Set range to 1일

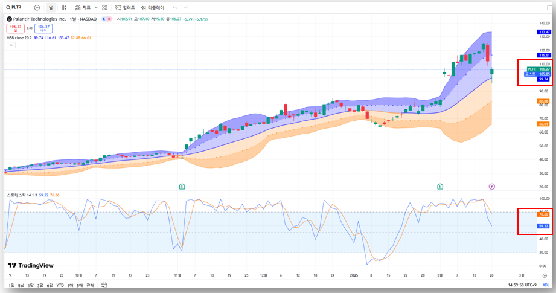(x=11, y=285)
